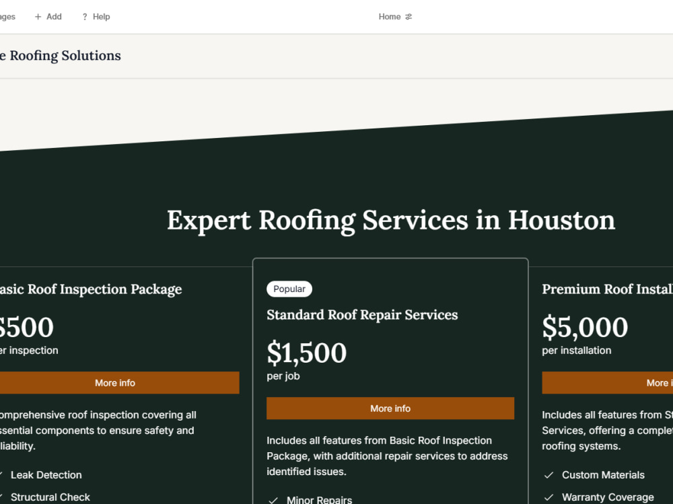
Task: Select the Standard Roof Repair Services title
Action: tap(362, 315)
